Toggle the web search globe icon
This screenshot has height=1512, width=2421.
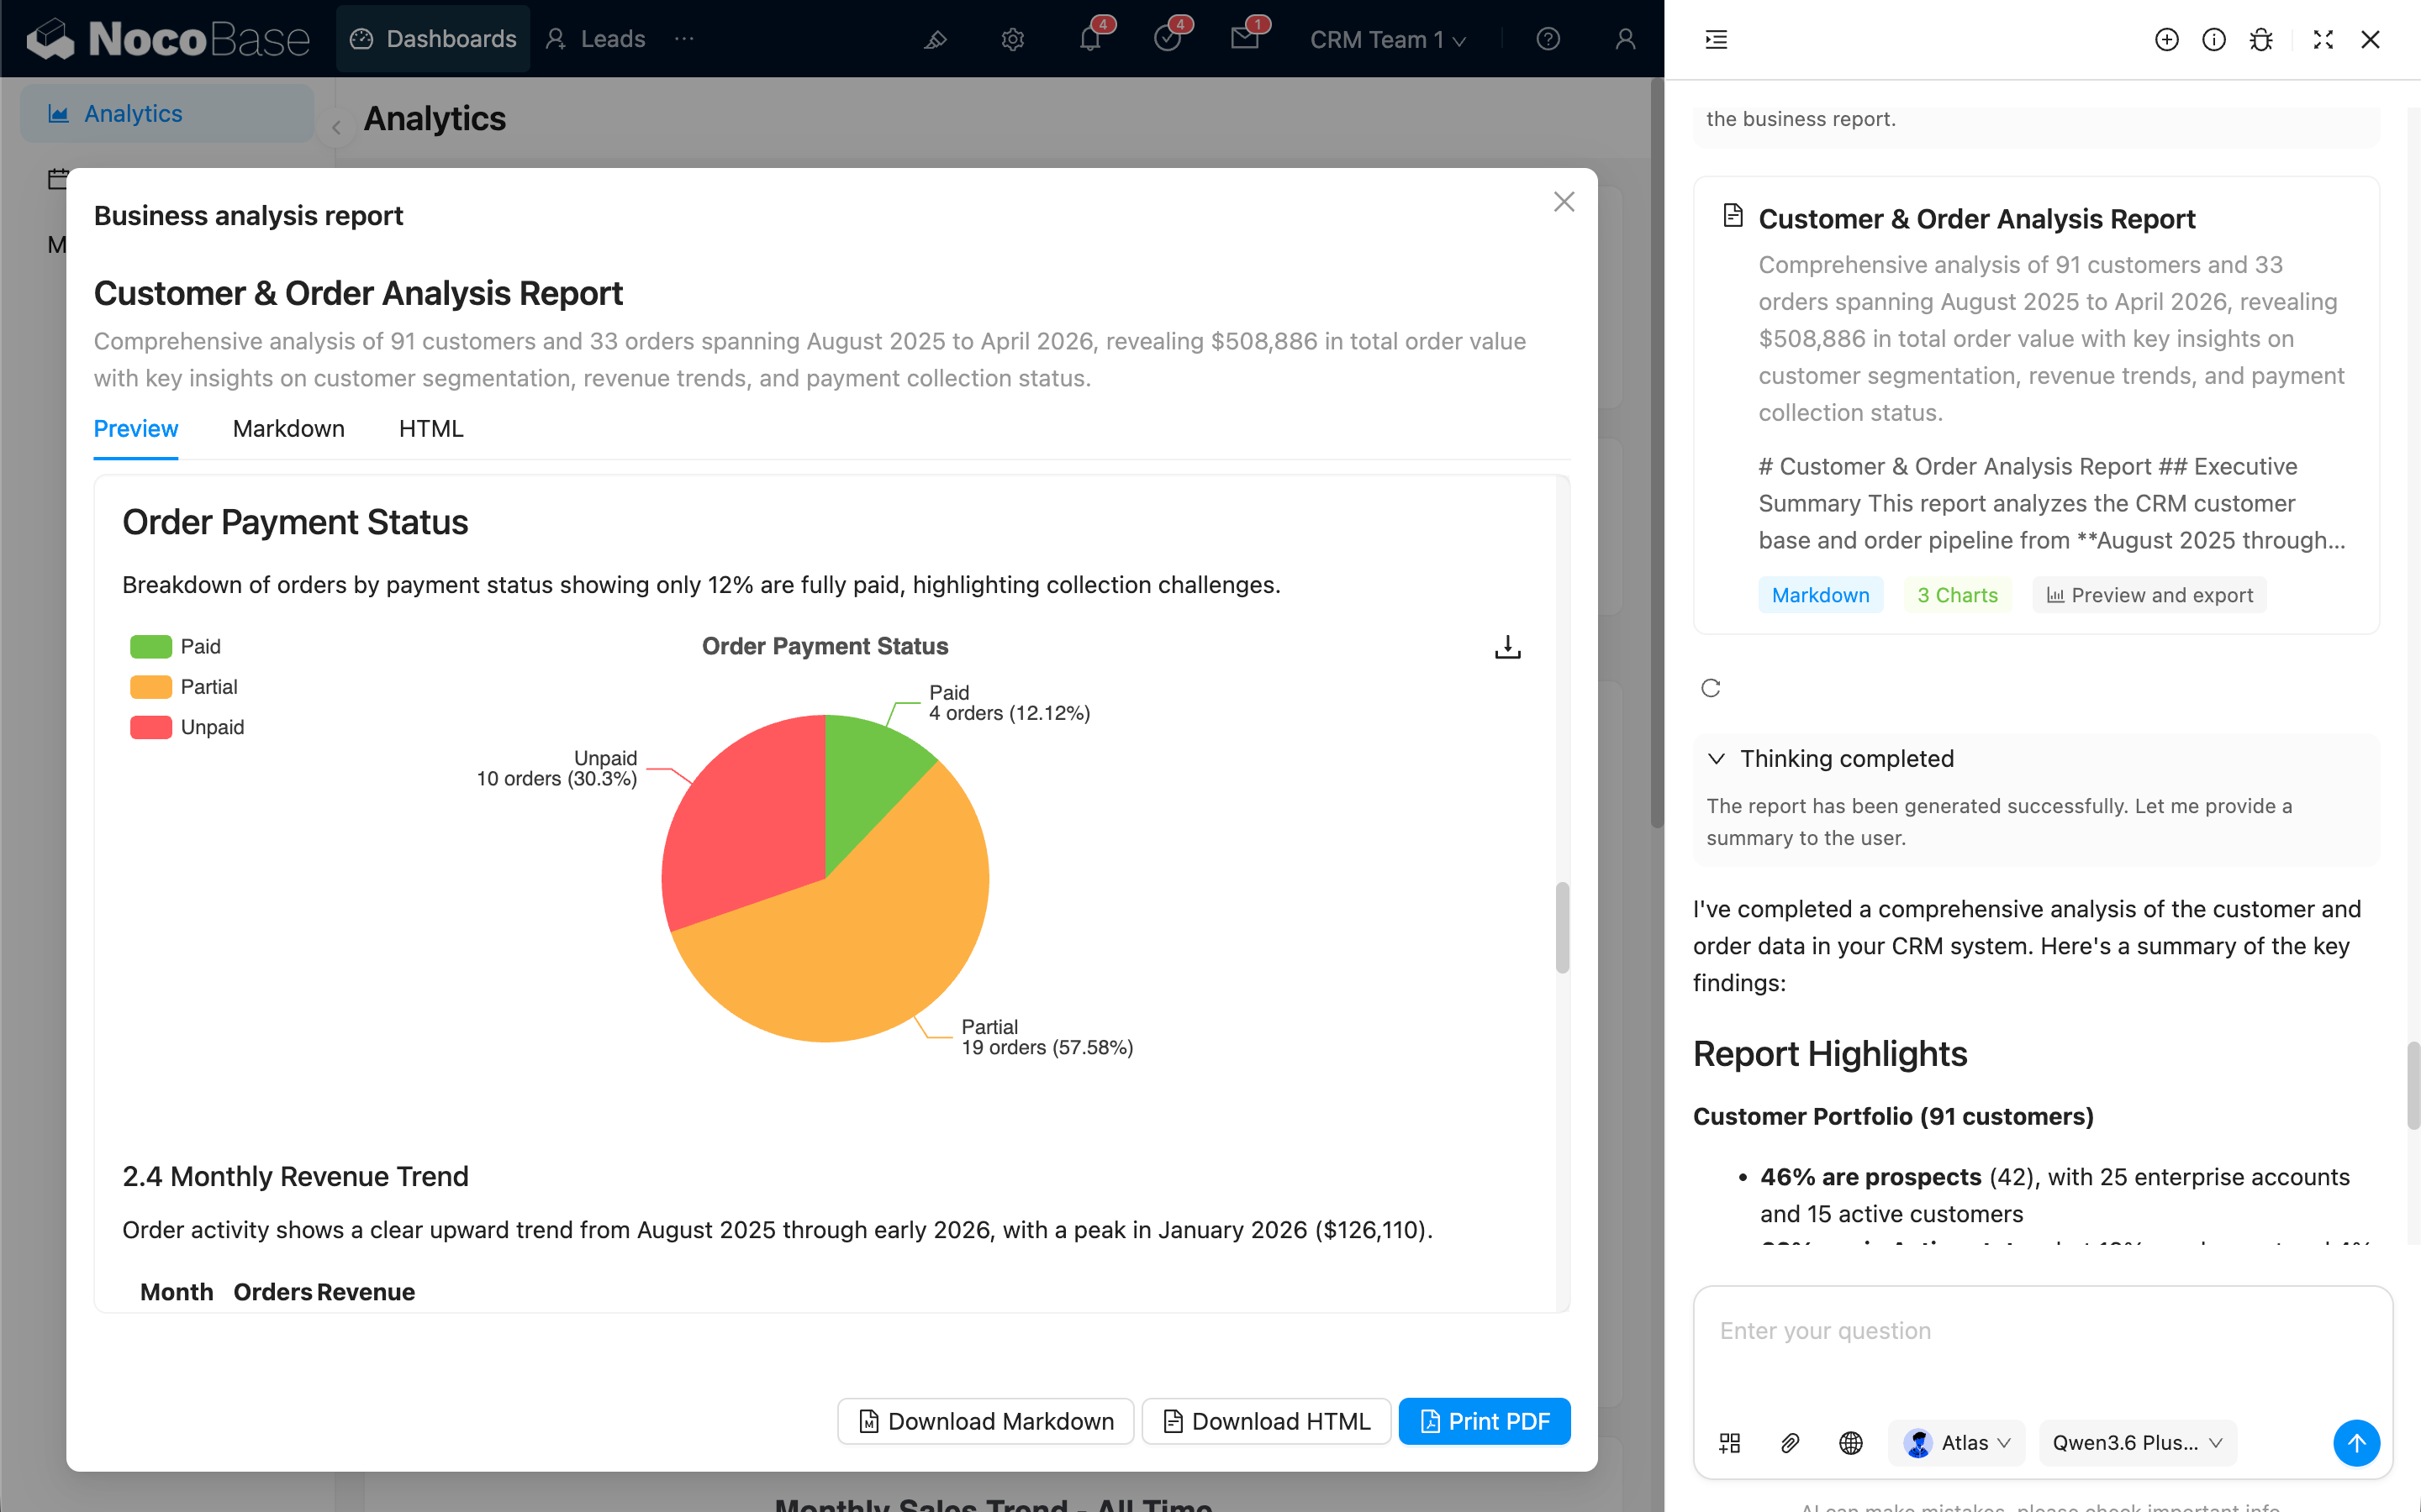point(1849,1443)
